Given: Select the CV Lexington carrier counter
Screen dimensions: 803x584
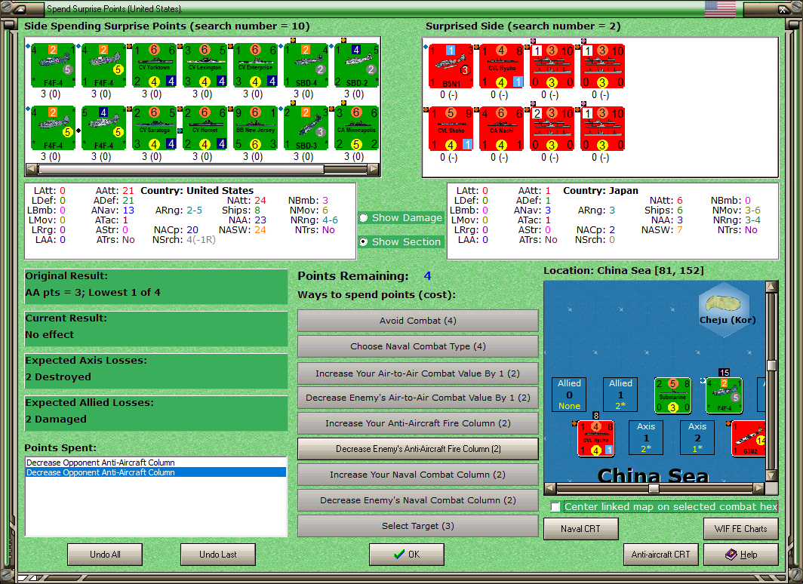Looking at the screenshot, I should pos(205,66).
